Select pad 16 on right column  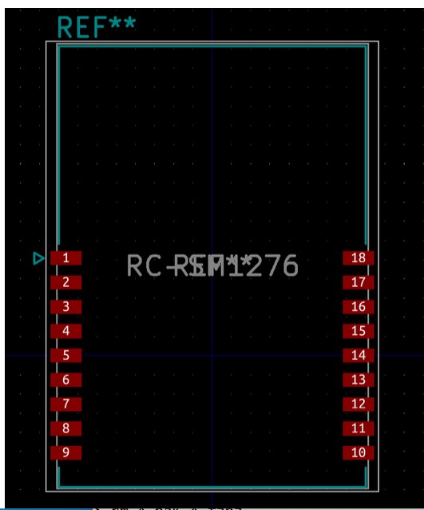point(359,307)
